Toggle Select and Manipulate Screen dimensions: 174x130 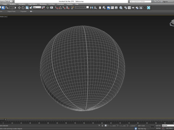(48, 8)
